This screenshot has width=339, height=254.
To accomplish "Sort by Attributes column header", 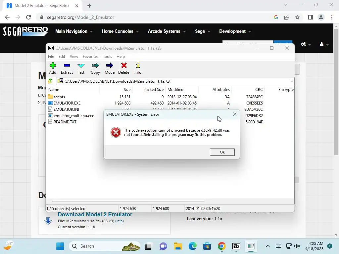I will pos(215,89).
